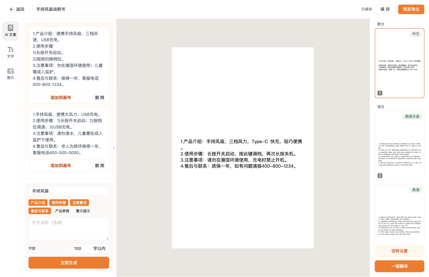Click the 译文 section label

coord(381,107)
